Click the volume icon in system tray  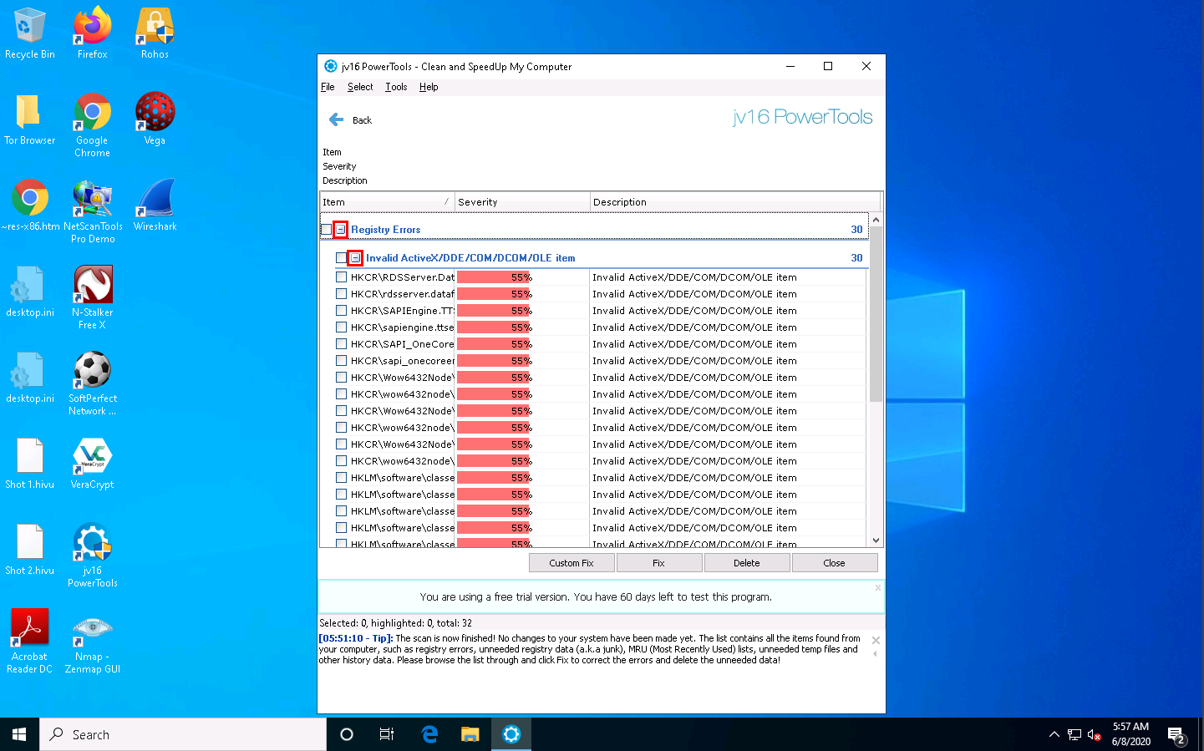pyautogui.click(x=1094, y=735)
